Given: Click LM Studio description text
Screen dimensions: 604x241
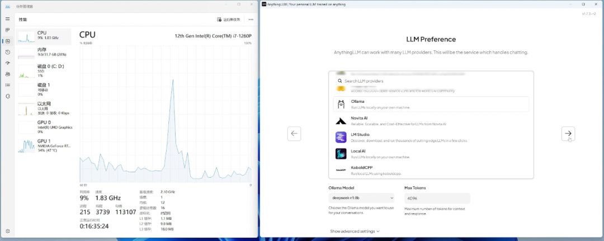Looking at the screenshot, I should [x=409, y=140].
